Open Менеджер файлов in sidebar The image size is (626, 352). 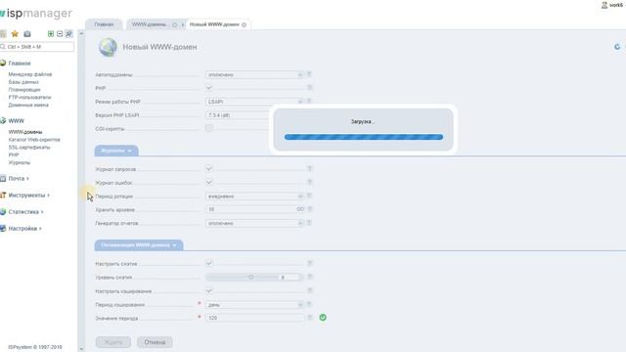coord(30,74)
